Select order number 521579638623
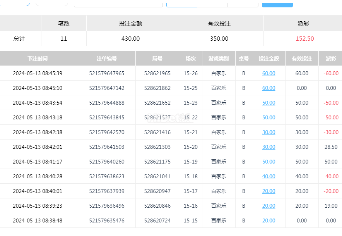This screenshot has width=342, height=236. click(107, 176)
